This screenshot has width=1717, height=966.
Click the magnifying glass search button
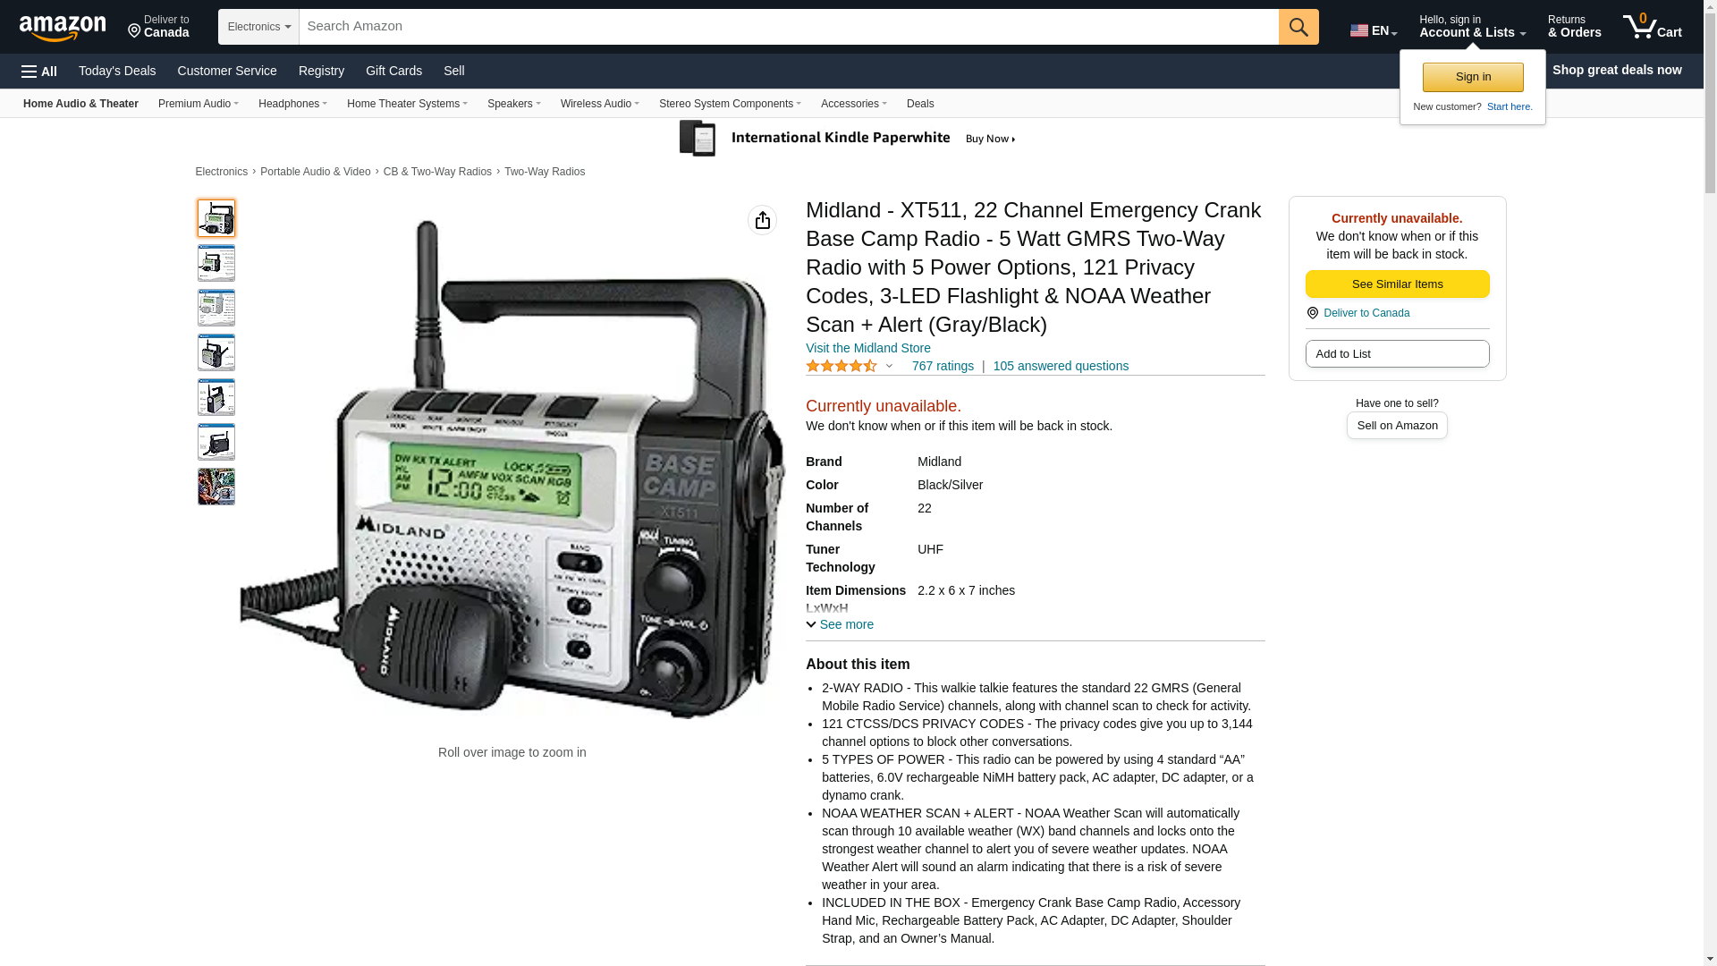coord(1298,27)
